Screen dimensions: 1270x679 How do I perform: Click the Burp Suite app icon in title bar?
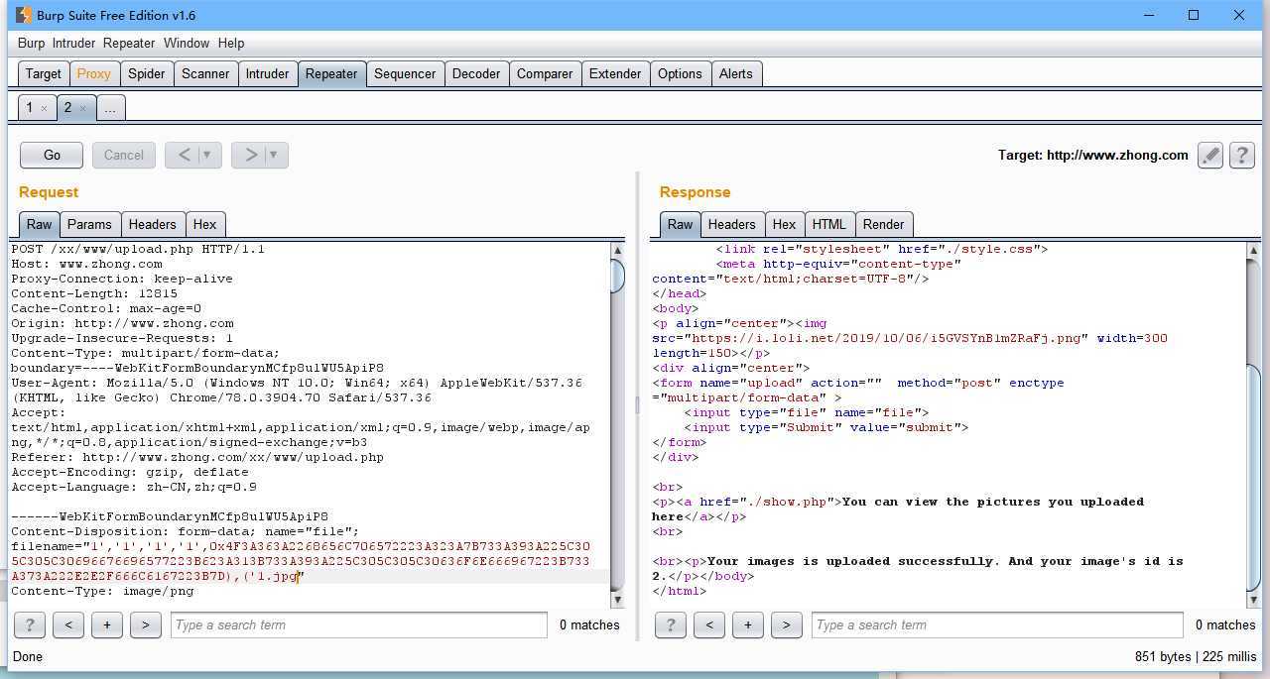[24, 15]
